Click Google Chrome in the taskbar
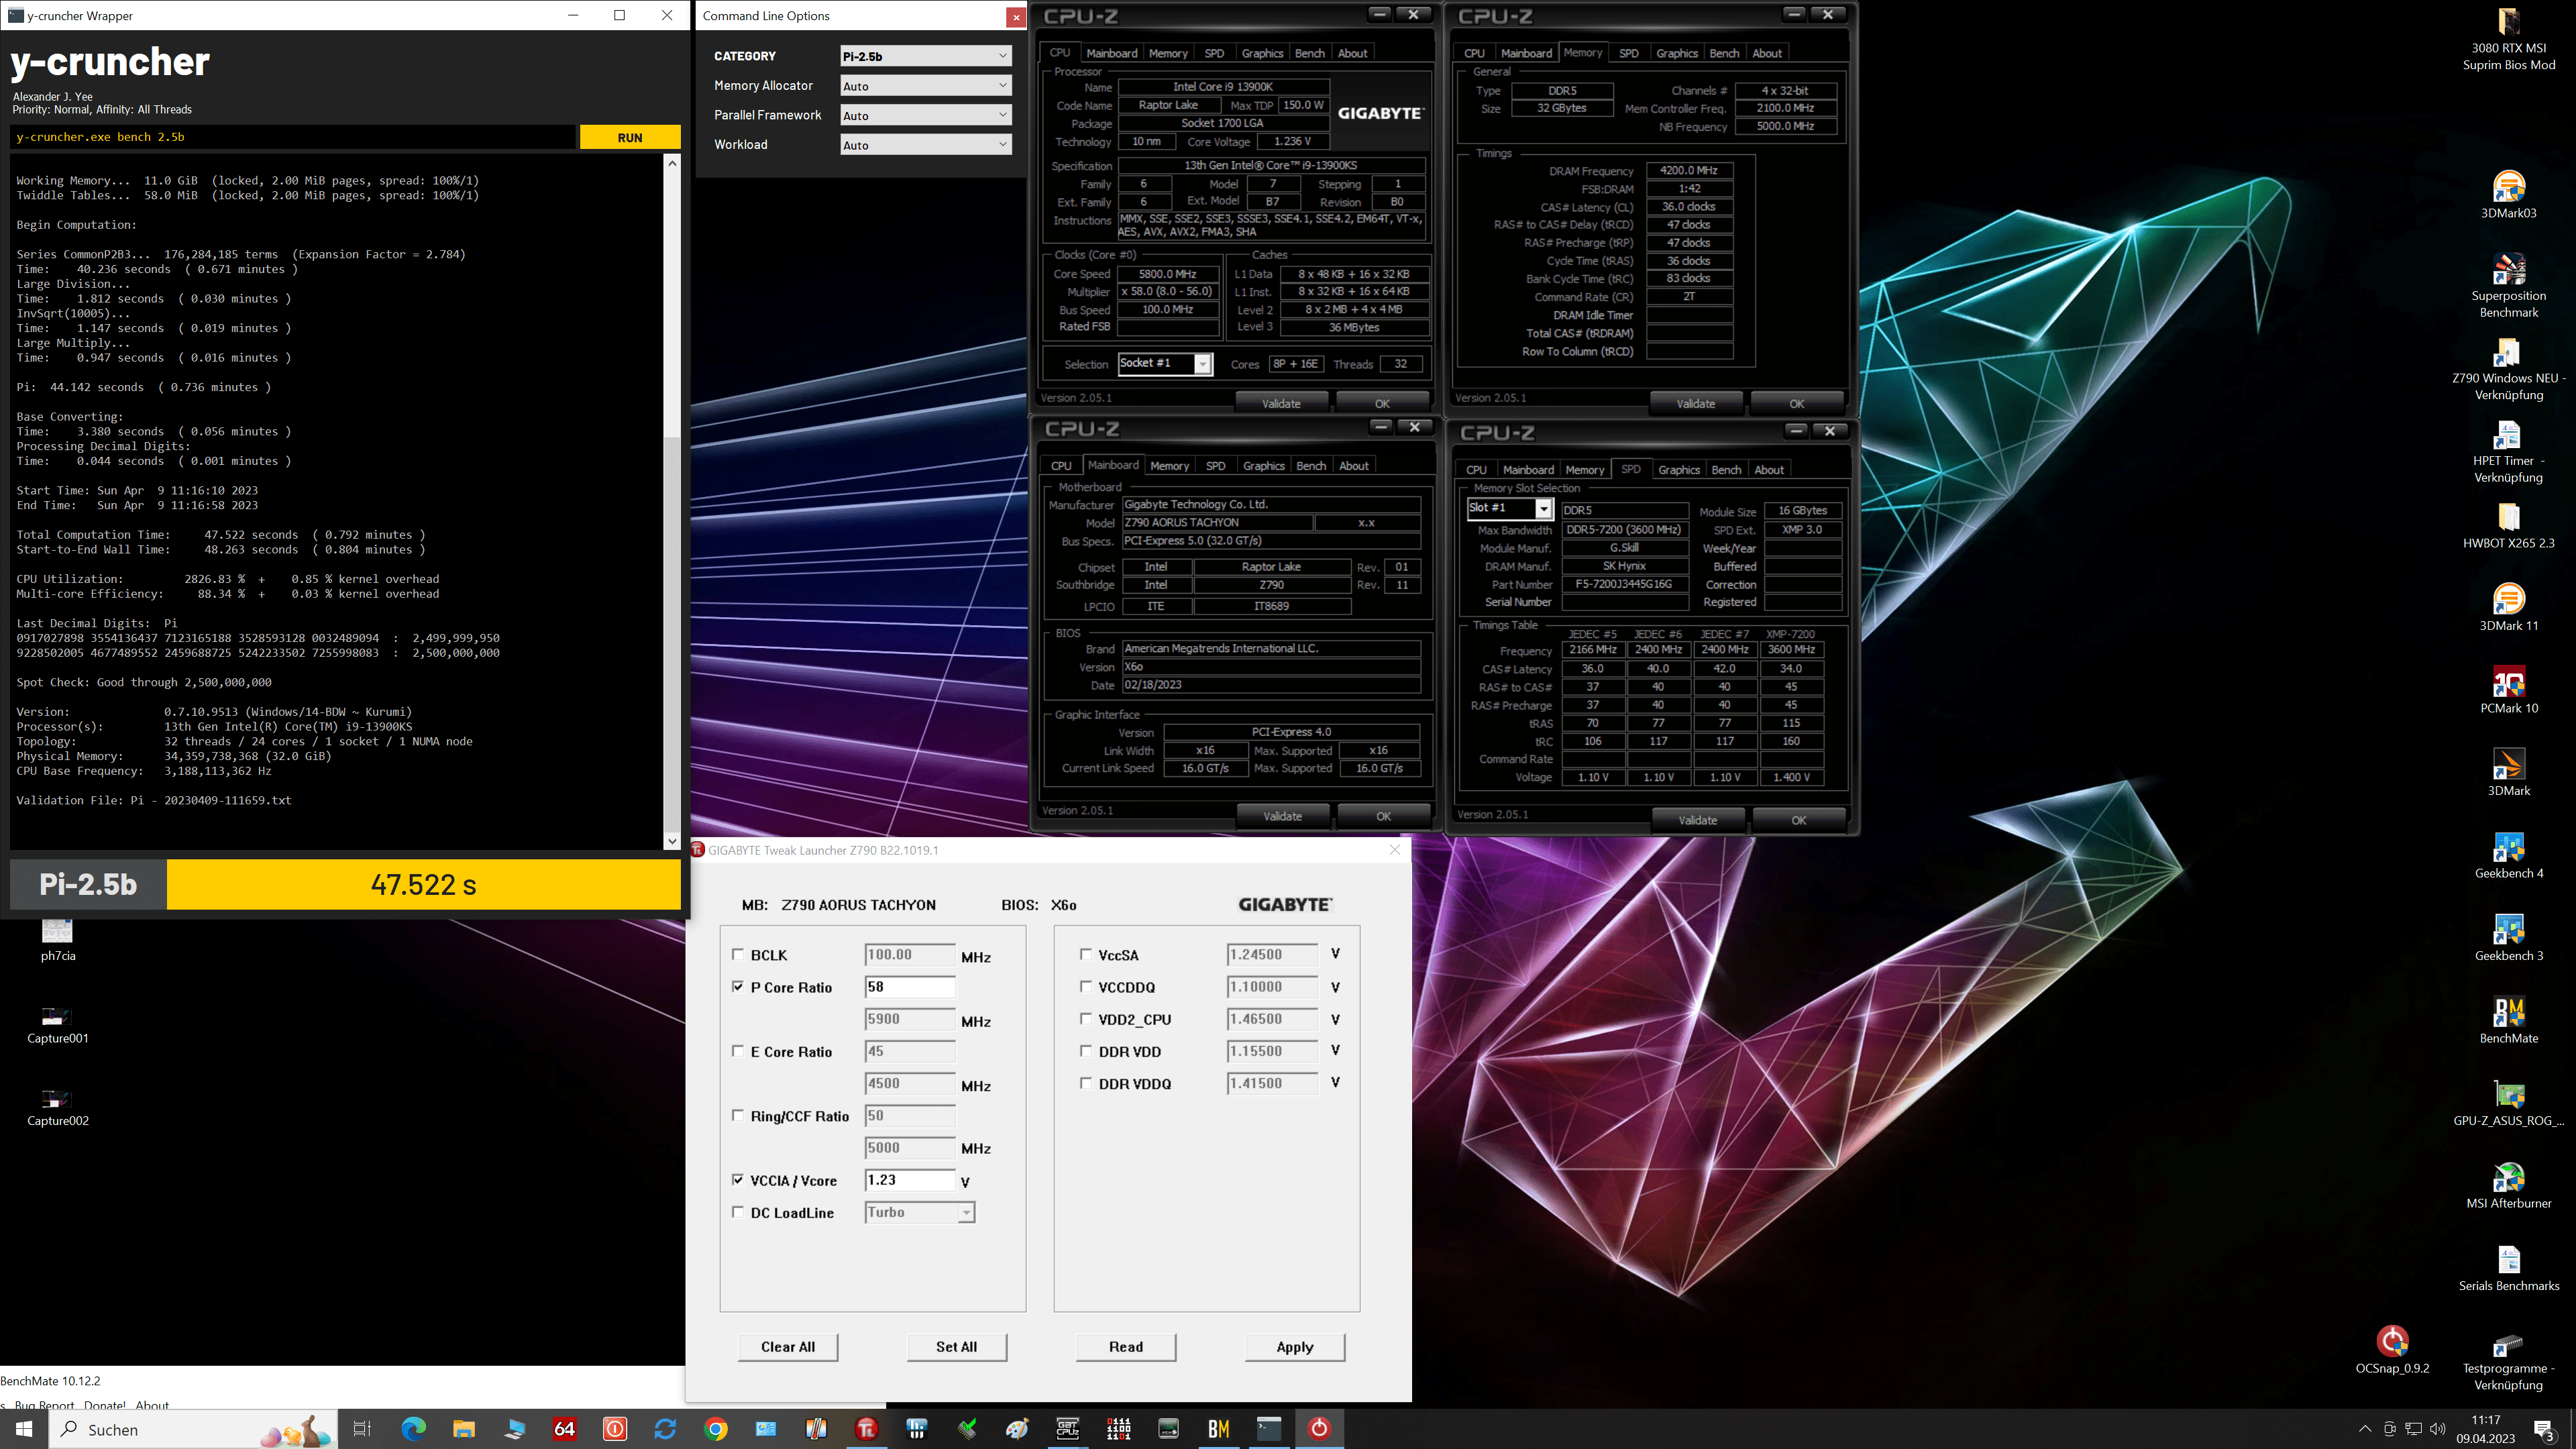This screenshot has width=2576, height=1449. pyautogui.click(x=715, y=1429)
